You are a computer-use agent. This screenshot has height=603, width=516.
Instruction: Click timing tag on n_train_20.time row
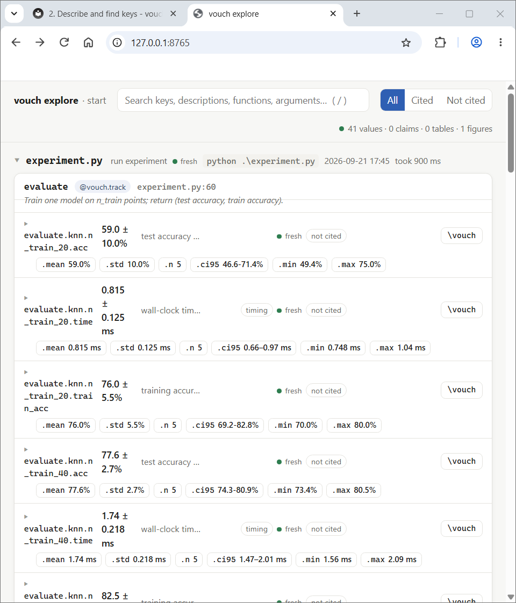tap(256, 310)
